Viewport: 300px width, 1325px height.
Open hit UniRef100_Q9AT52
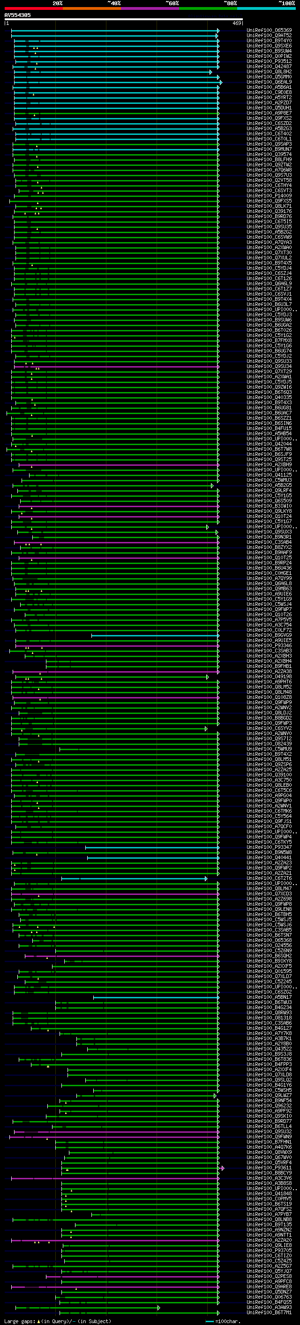tap(269, 36)
